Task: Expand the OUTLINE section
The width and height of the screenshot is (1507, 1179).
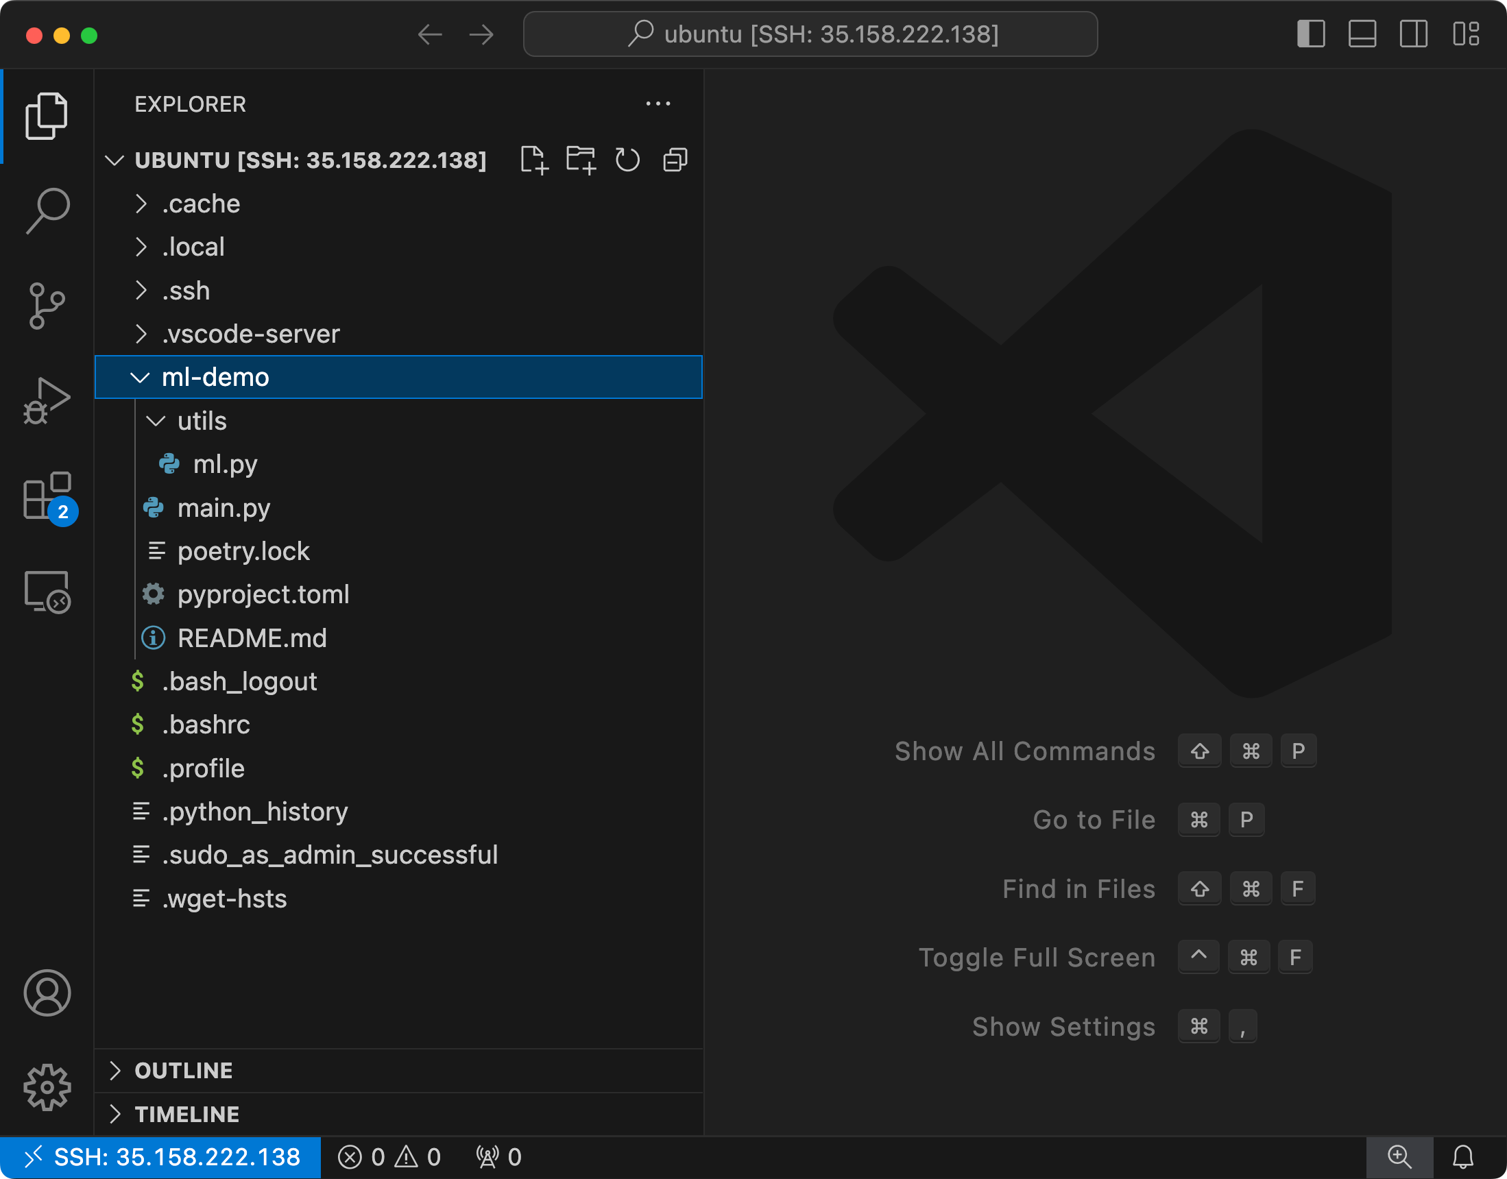Action: point(184,1071)
